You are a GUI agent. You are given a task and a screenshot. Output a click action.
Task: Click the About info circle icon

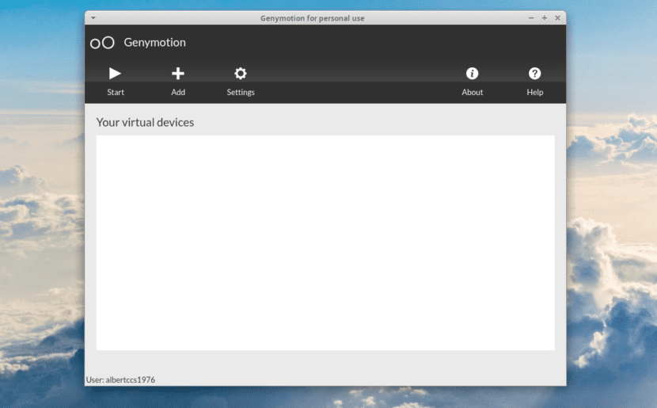[x=473, y=74]
